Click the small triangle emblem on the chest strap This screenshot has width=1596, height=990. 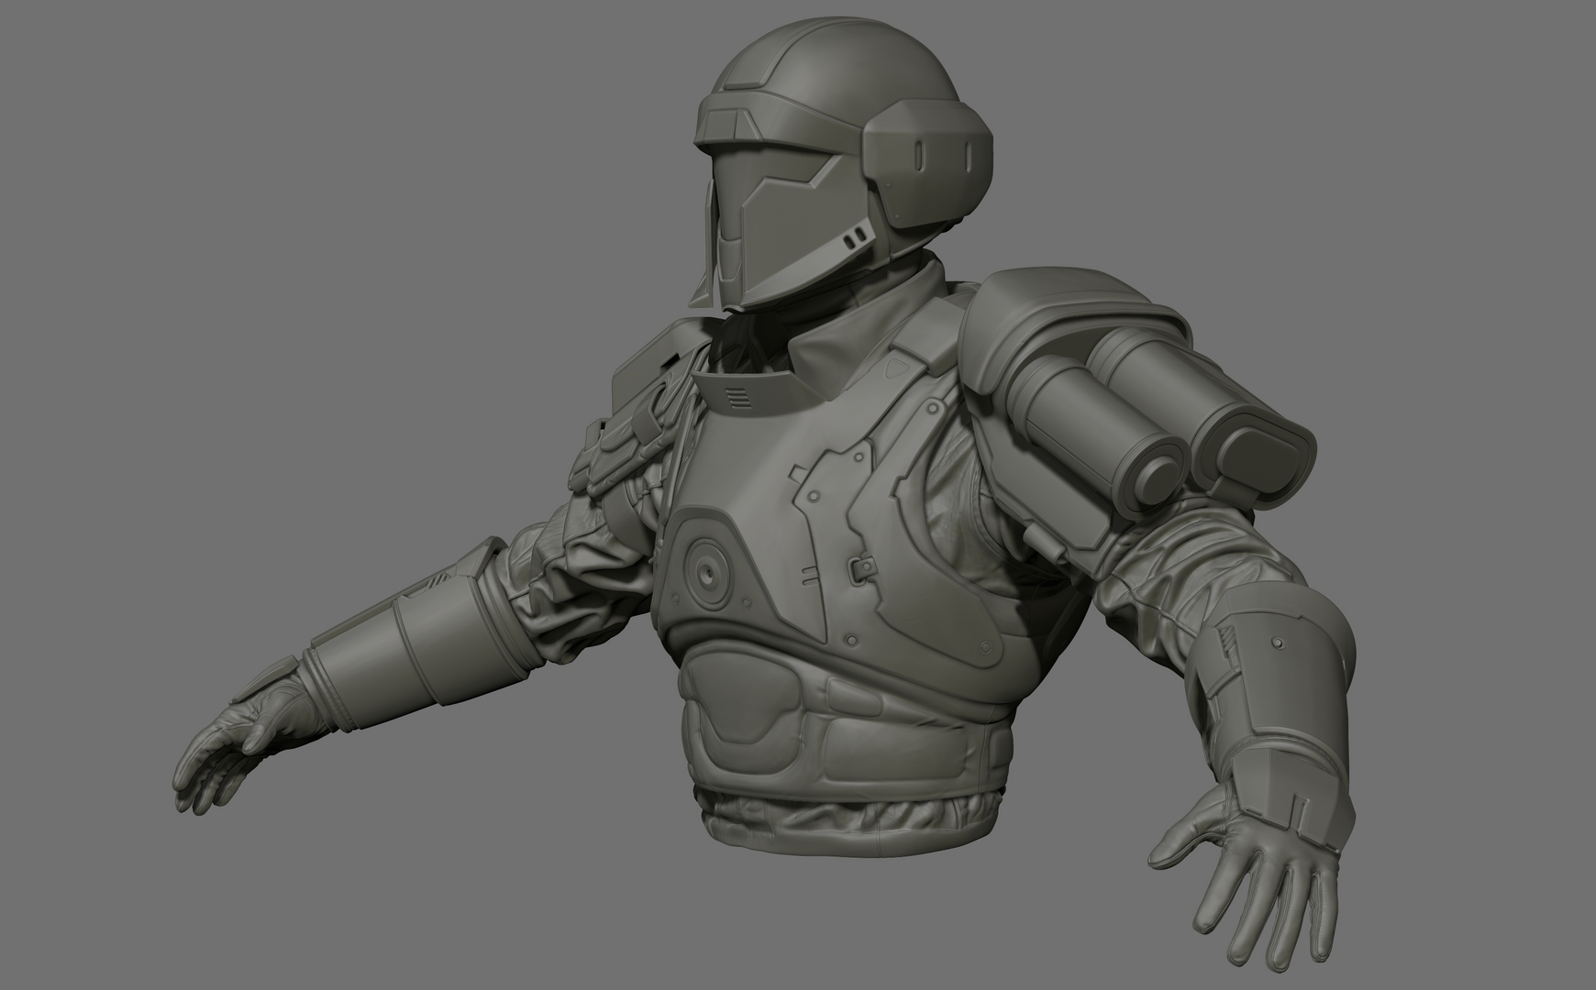click(x=894, y=368)
